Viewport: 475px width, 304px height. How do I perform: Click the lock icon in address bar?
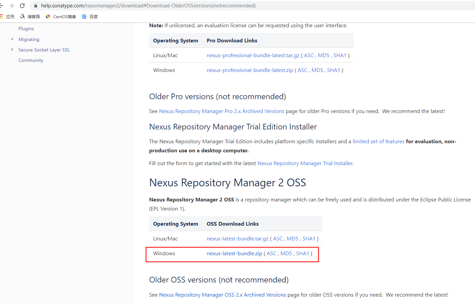[x=36, y=6]
